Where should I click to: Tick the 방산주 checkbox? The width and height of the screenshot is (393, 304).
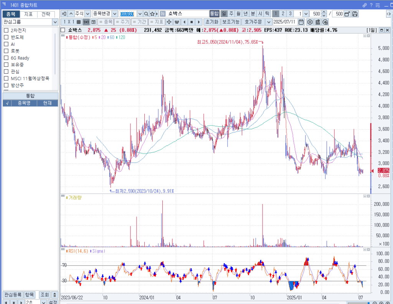(x=6, y=85)
